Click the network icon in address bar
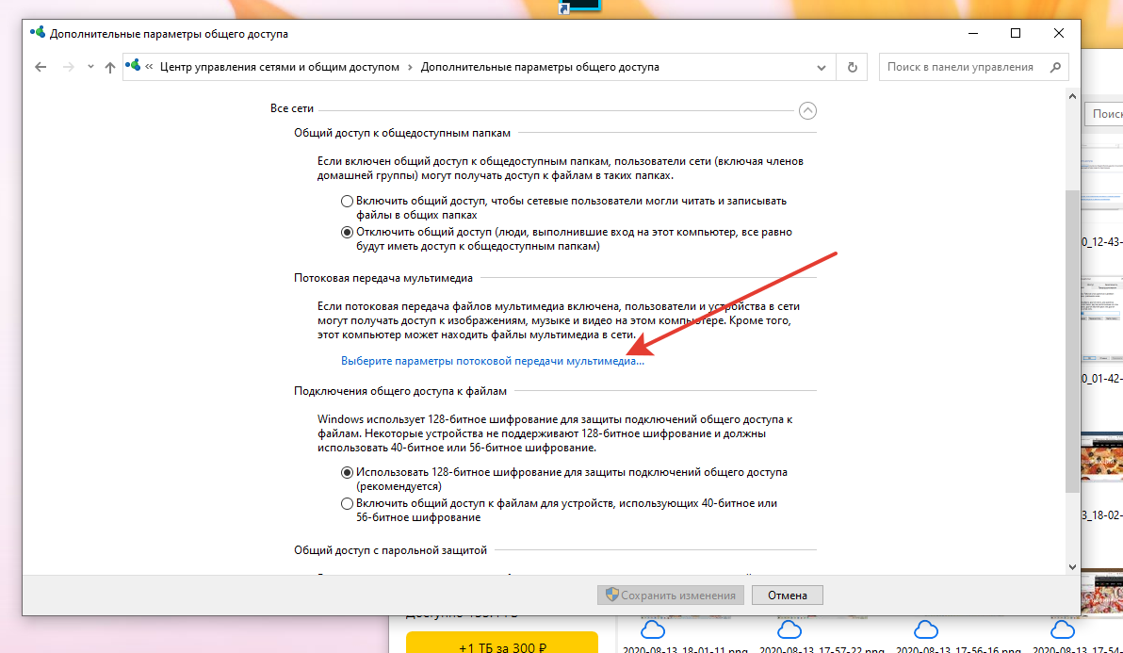The image size is (1123, 653). pos(133,66)
